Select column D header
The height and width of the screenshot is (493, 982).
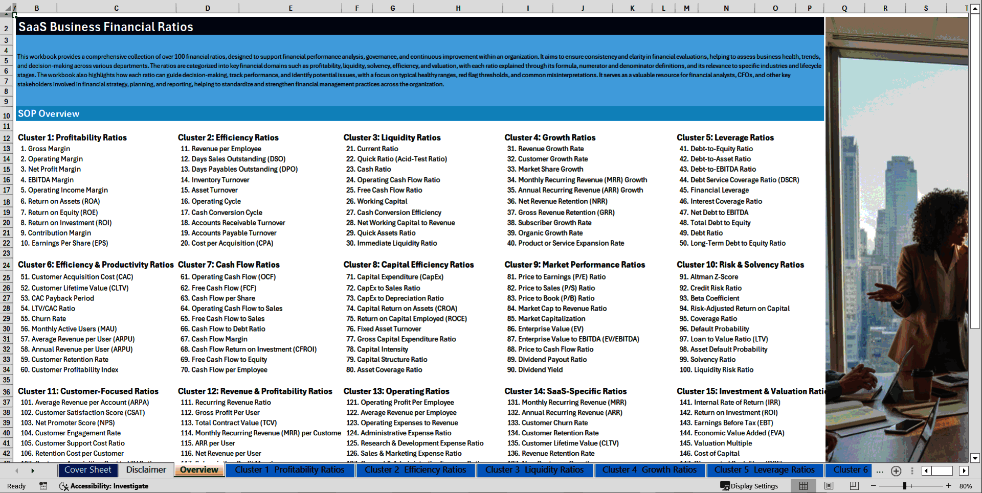[x=208, y=8]
